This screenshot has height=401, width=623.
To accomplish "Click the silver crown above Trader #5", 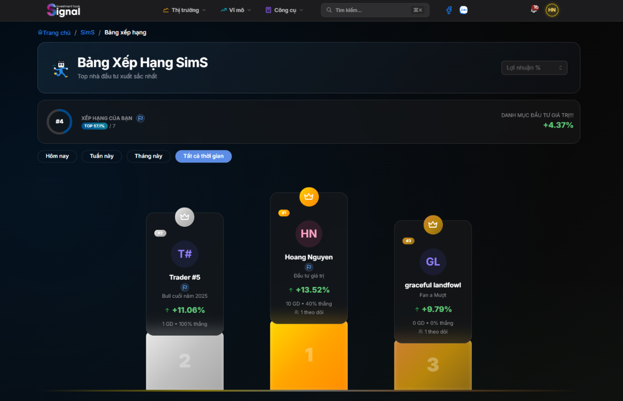I will coord(184,217).
